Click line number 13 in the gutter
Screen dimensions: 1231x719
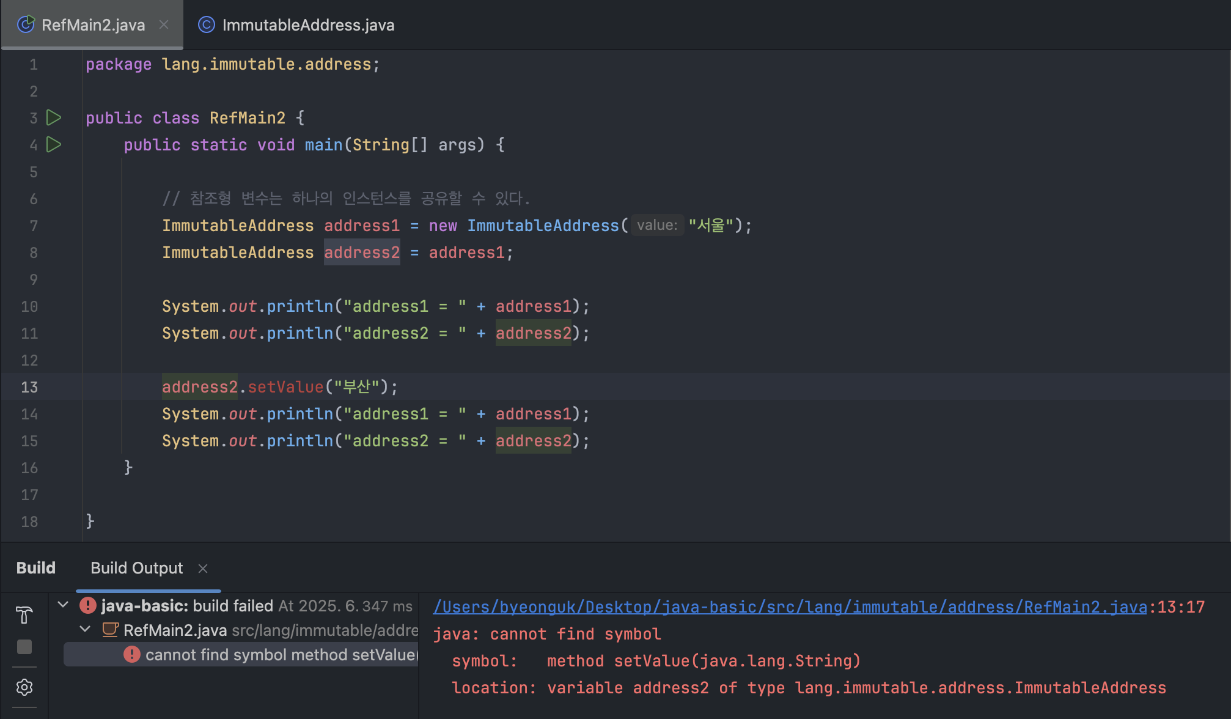click(x=29, y=387)
